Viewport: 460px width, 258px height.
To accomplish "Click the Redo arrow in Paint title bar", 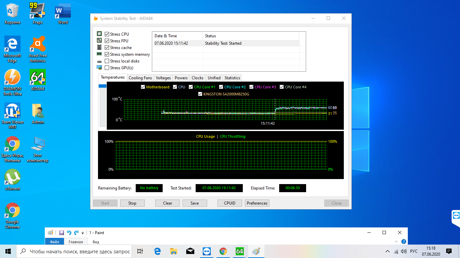I will tap(76, 232).
